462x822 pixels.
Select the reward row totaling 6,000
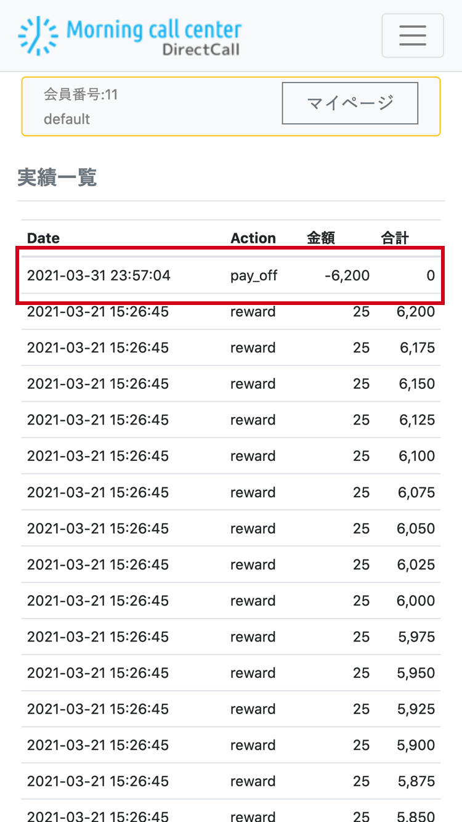point(231,601)
